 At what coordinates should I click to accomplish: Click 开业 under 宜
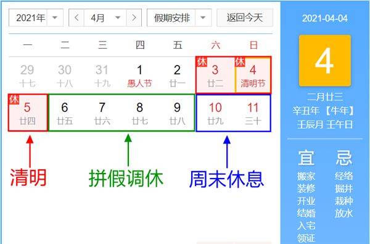tap(306, 201)
